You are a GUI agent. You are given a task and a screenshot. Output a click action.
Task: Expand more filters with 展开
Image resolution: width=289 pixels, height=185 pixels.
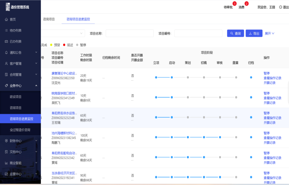click(269, 33)
